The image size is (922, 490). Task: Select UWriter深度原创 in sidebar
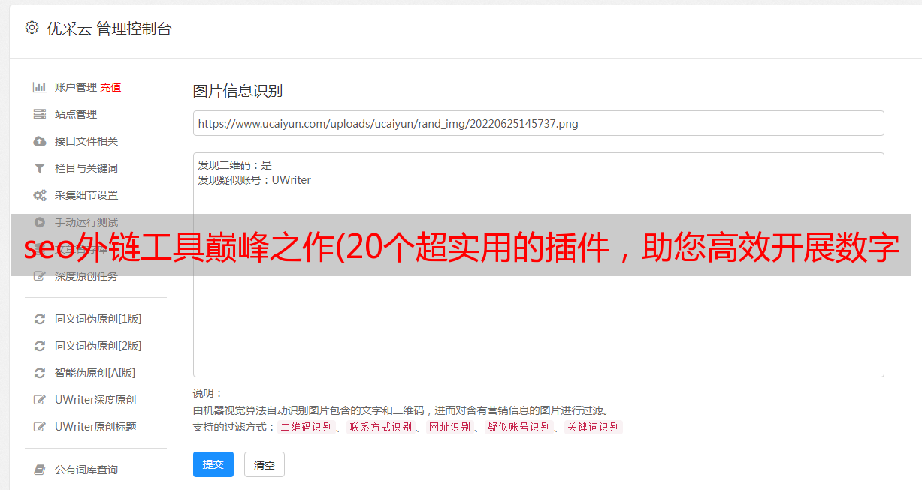coord(95,400)
